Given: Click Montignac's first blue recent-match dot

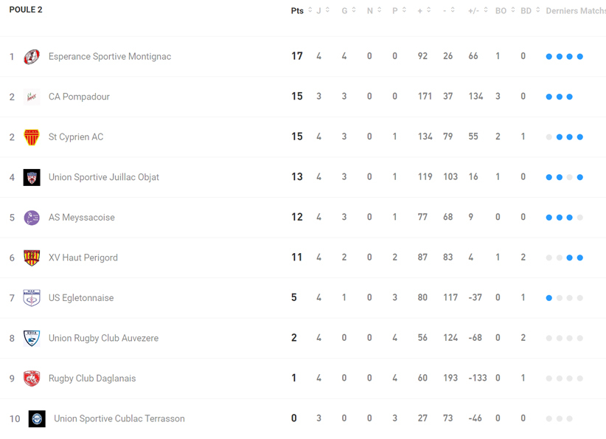Looking at the screenshot, I should 549,57.
